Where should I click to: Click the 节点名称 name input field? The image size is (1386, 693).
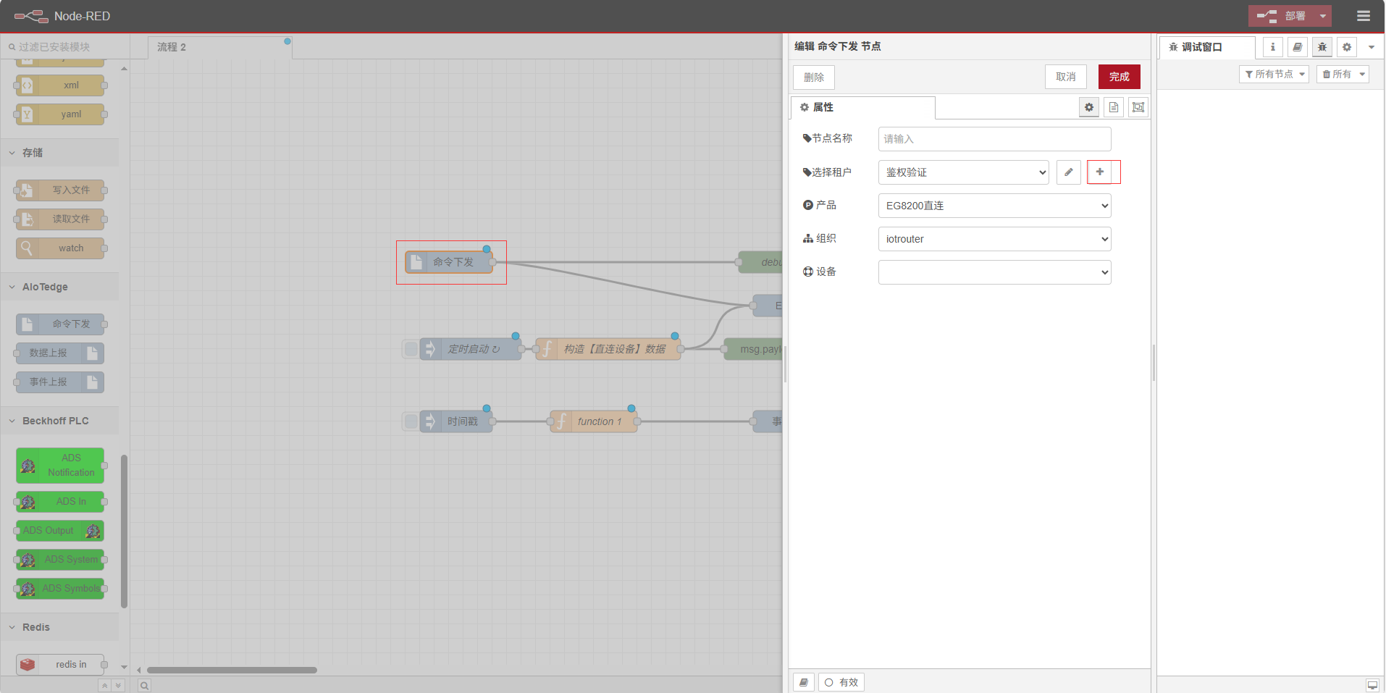pyautogui.click(x=994, y=139)
